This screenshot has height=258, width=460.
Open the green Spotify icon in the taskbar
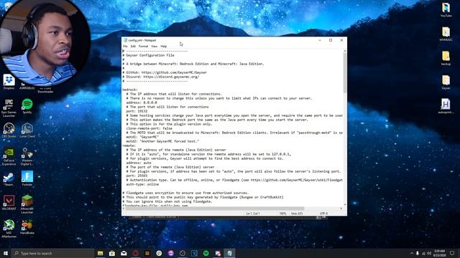tap(206, 253)
